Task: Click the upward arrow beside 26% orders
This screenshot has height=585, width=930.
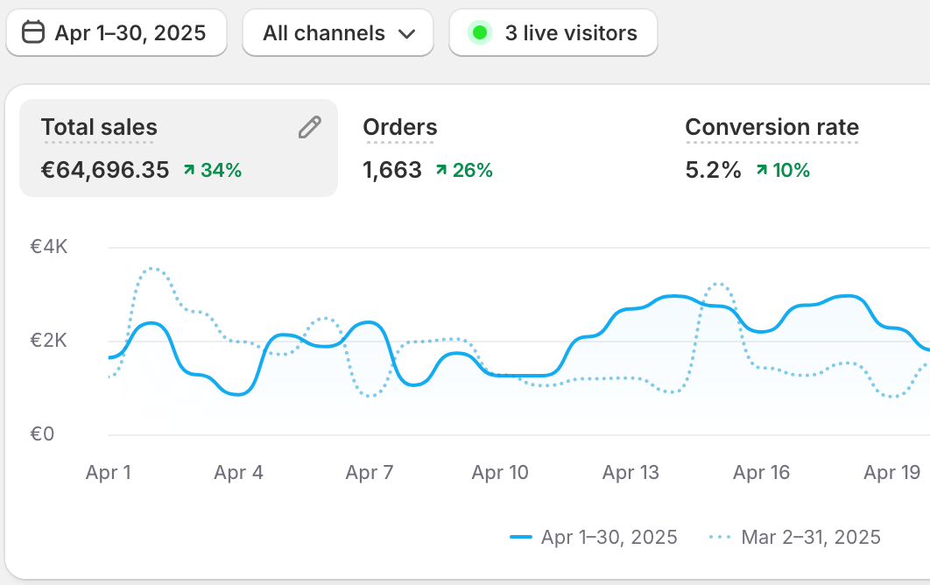Action: (440, 171)
